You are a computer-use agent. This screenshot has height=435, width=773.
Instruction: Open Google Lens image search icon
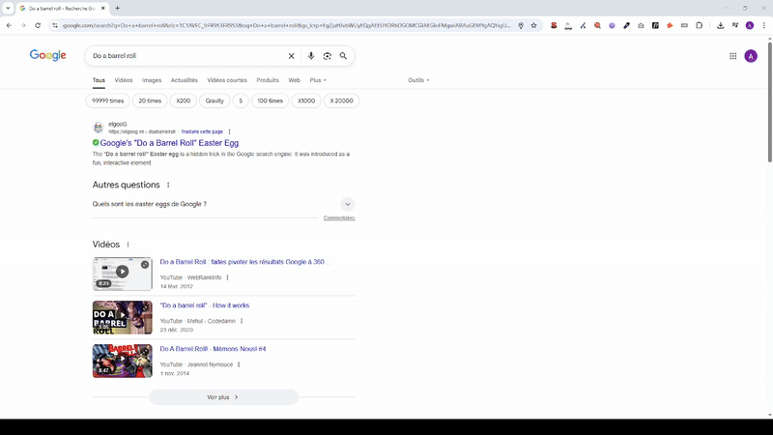(x=328, y=56)
